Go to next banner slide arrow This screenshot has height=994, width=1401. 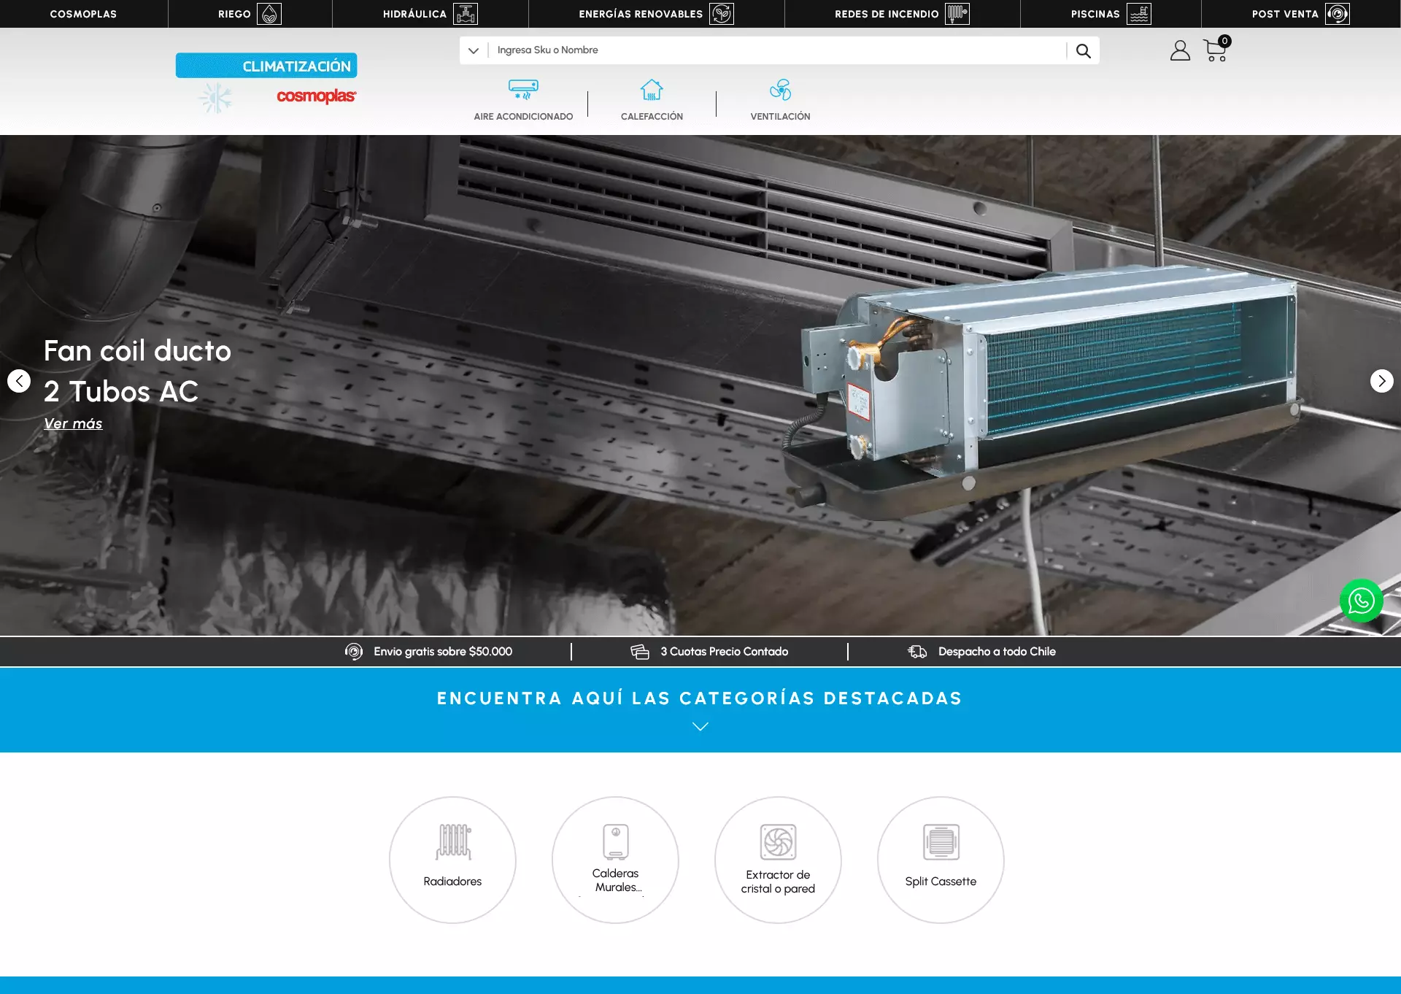pos(1381,381)
